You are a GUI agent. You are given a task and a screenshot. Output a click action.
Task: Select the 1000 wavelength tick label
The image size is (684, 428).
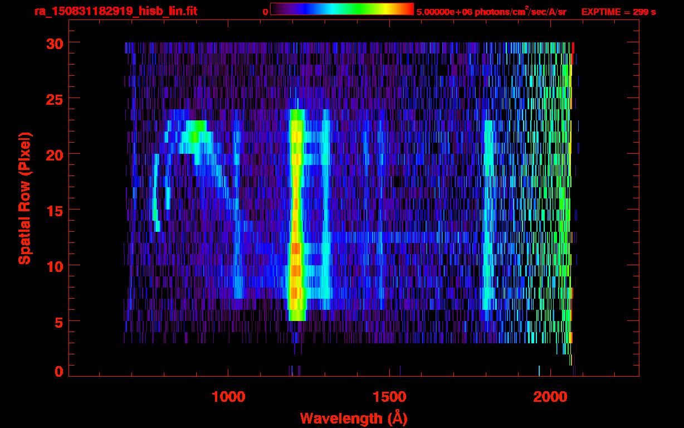pyautogui.click(x=228, y=397)
